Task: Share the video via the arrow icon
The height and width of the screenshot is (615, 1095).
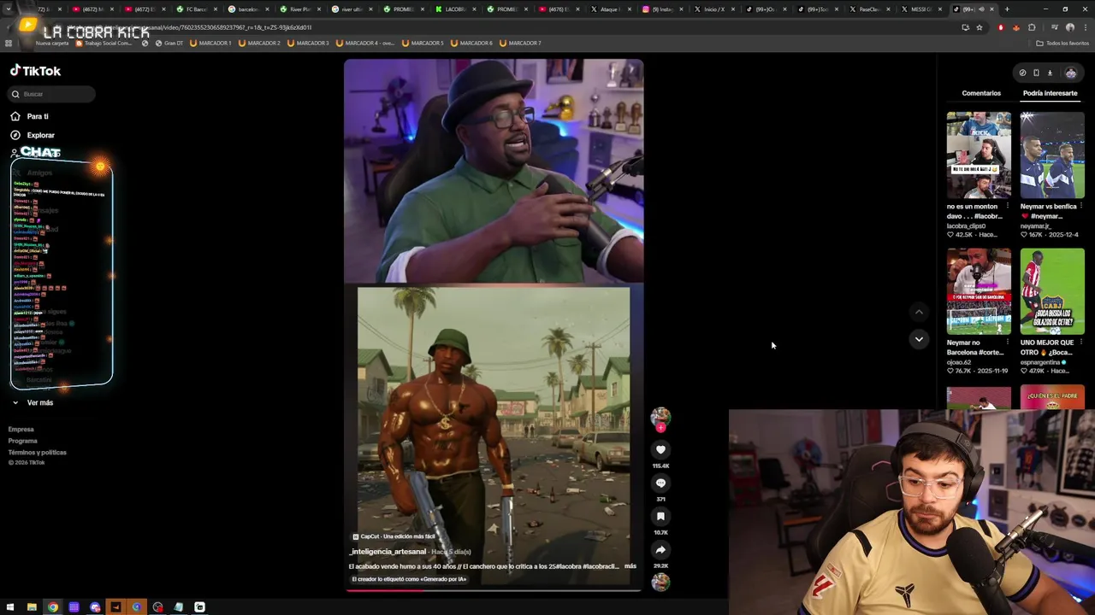Action: pyautogui.click(x=660, y=549)
